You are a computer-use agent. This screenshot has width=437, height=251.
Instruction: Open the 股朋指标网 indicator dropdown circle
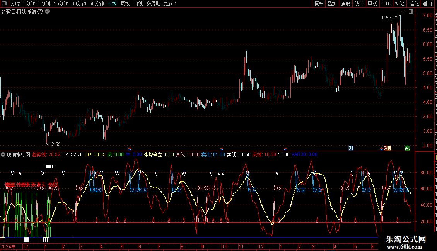[x=3, y=154]
